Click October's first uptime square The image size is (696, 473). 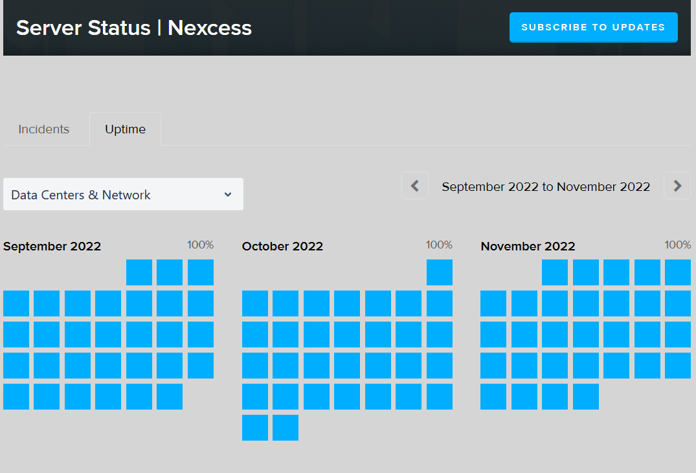point(440,272)
